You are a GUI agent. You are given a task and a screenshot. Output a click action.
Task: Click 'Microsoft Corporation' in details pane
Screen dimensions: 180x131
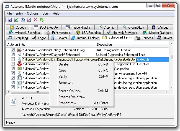(36, 109)
